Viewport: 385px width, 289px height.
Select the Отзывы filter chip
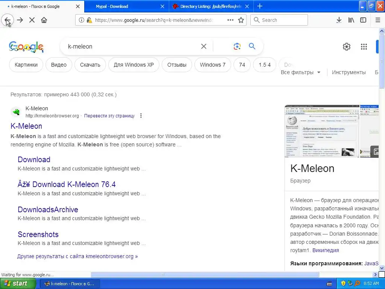coord(177,65)
